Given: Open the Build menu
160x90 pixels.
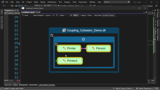Looking at the screenshot, I should (x=36, y=2).
